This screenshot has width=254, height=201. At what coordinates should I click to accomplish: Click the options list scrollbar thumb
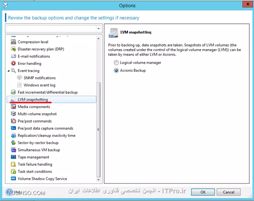(x=99, y=130)
